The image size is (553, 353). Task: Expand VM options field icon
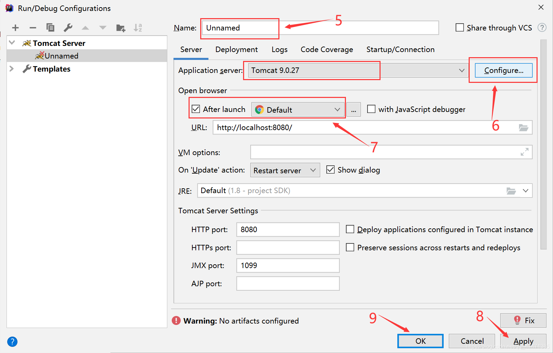tap(524, 152)
